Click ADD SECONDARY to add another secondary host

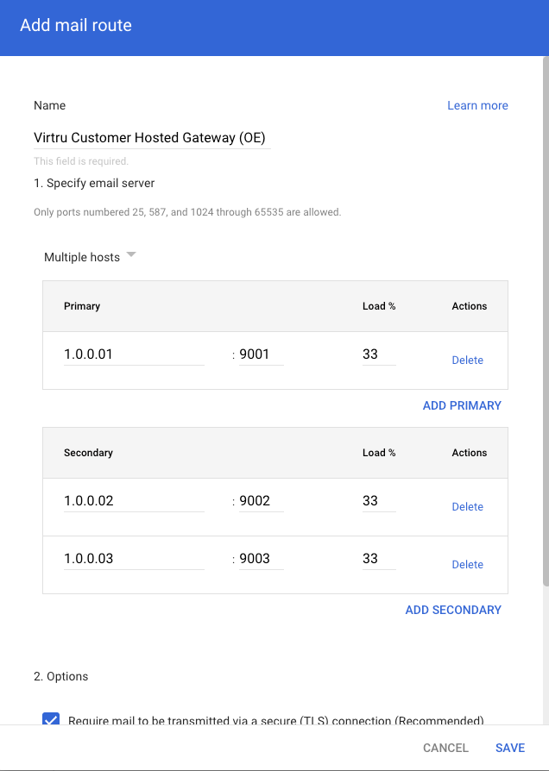(453, 610)
